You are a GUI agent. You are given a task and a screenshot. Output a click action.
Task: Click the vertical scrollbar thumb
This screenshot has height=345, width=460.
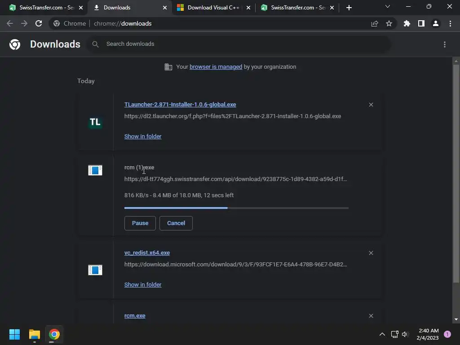456,174
